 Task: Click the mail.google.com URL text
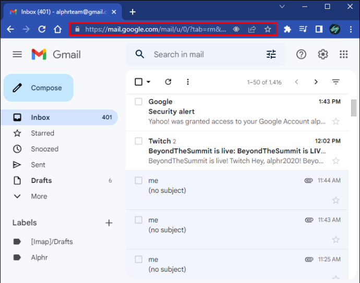tap(156, 29)
